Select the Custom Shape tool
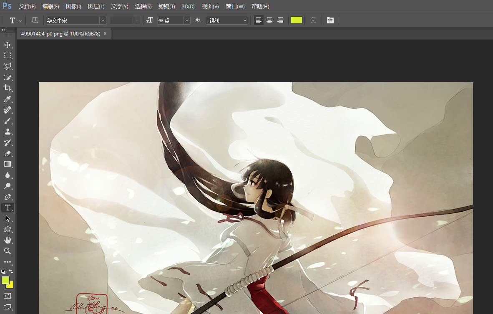This screenshot has width=493, height=314. tap(7, 229)
